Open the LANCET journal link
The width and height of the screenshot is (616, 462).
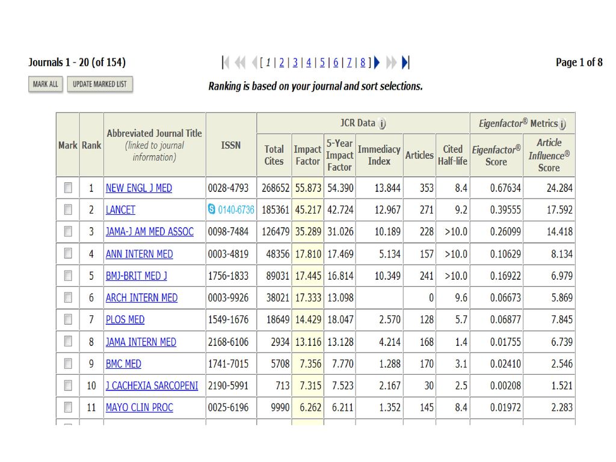120,210
